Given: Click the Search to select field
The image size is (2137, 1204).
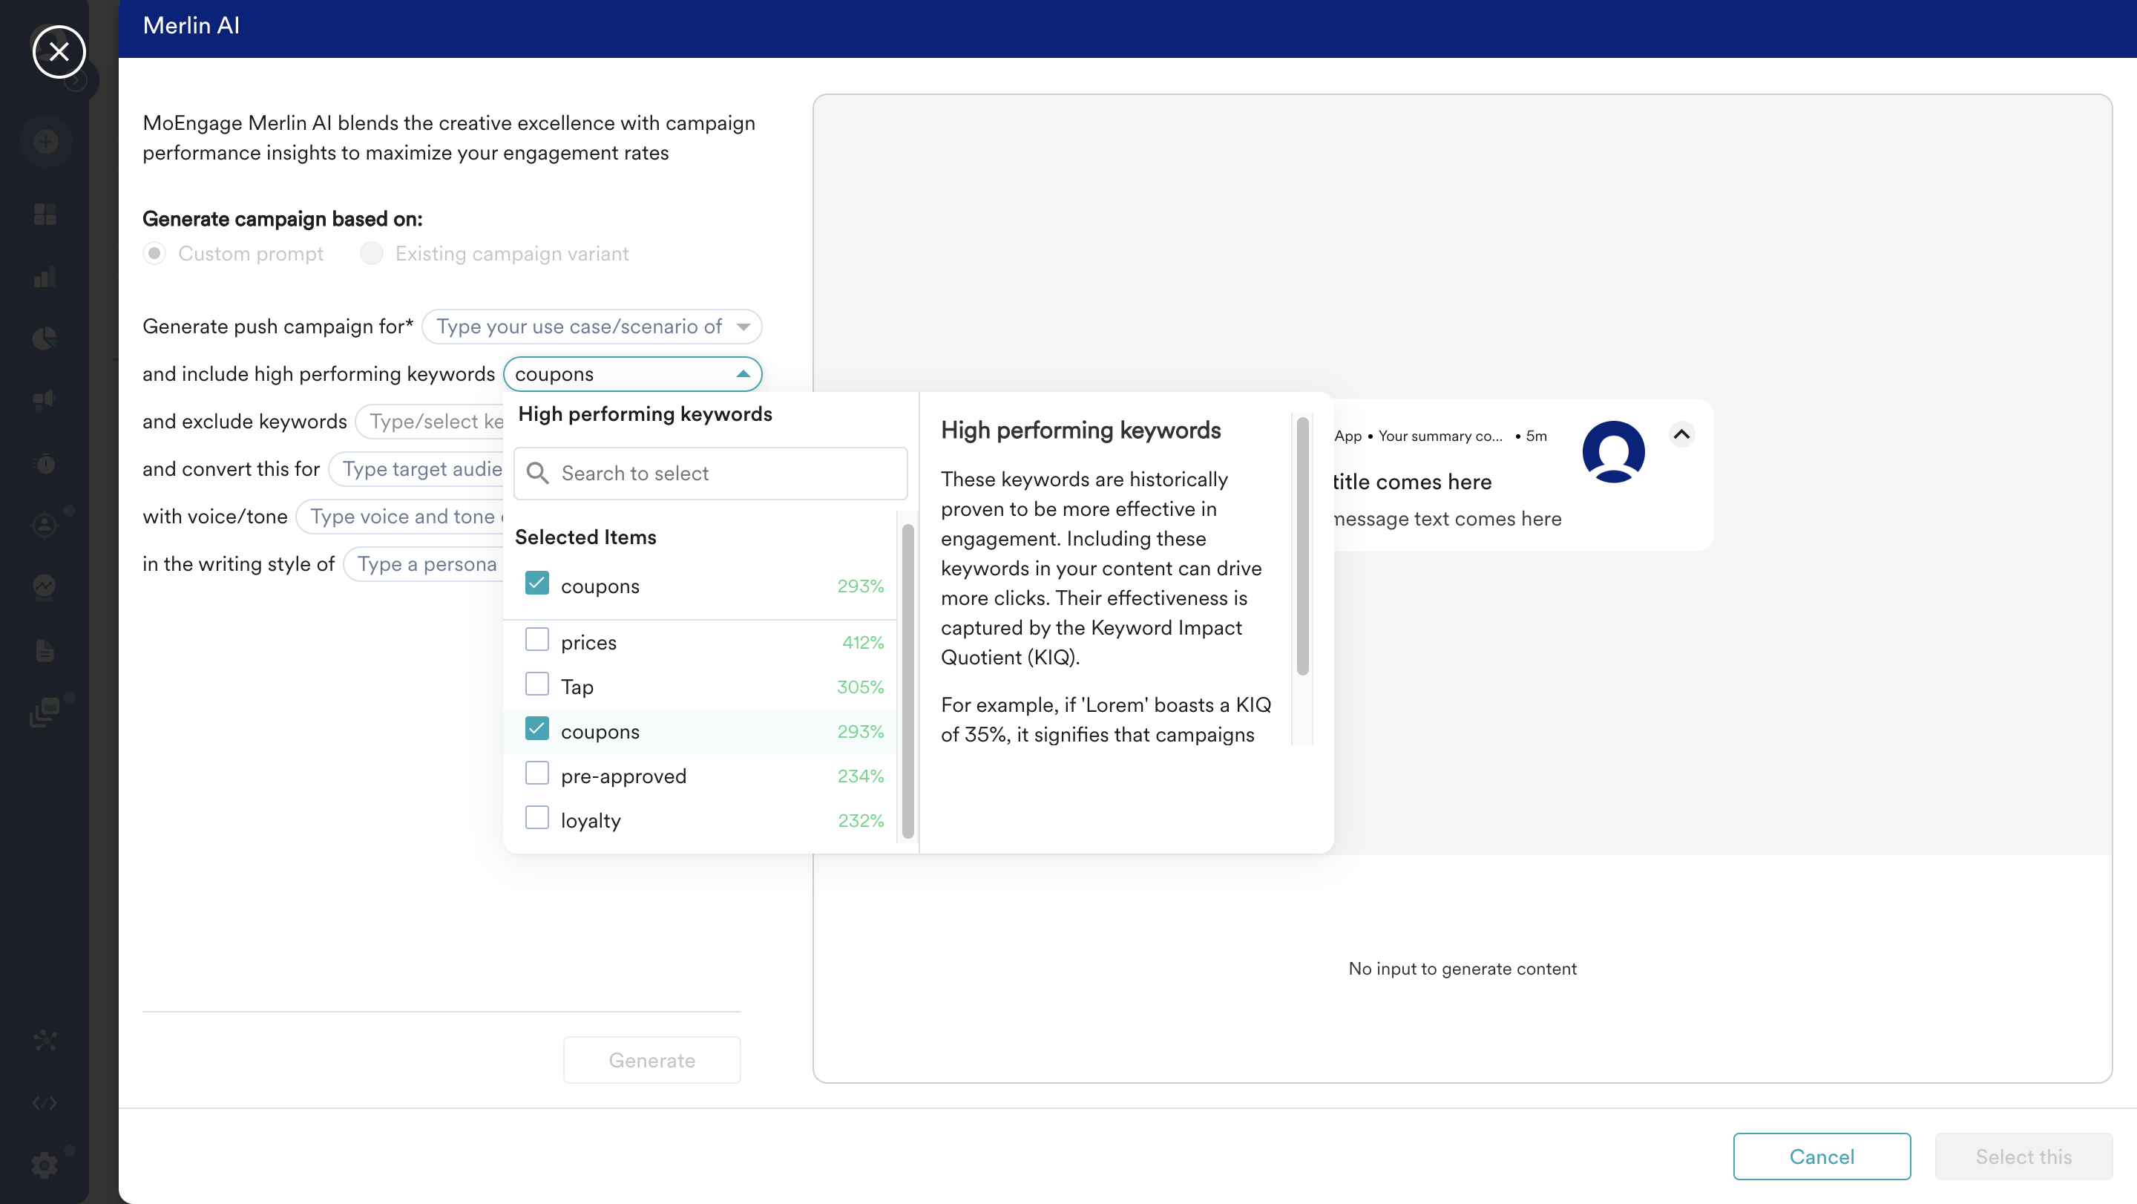Looking at the screenshot, I should tap(711, 473).
